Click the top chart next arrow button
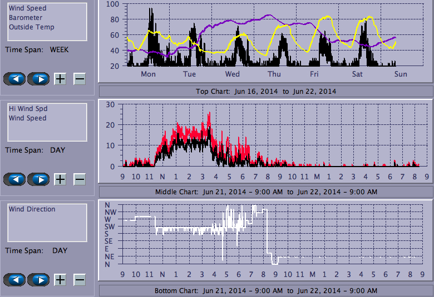The width and height of the screenshot is (434, 297). (x=38, y=79)
